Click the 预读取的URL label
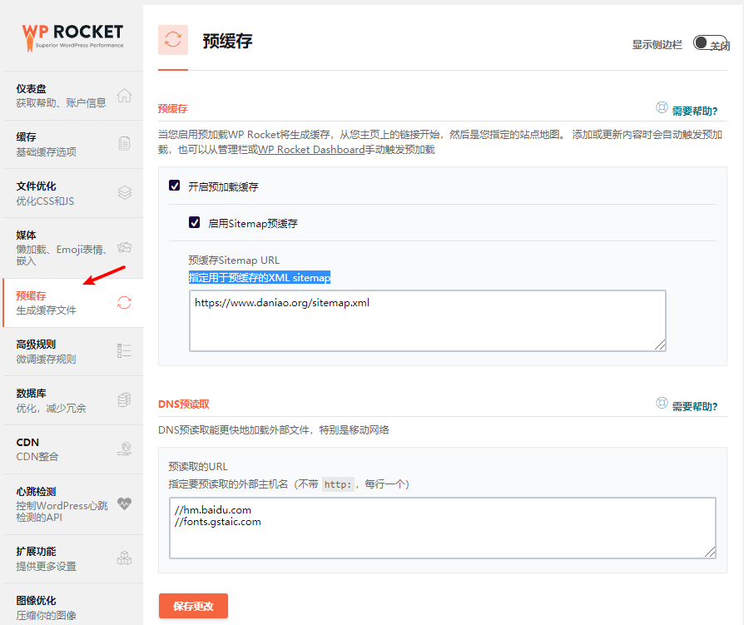This screenshot has width=744, height=625. (198, 467)
